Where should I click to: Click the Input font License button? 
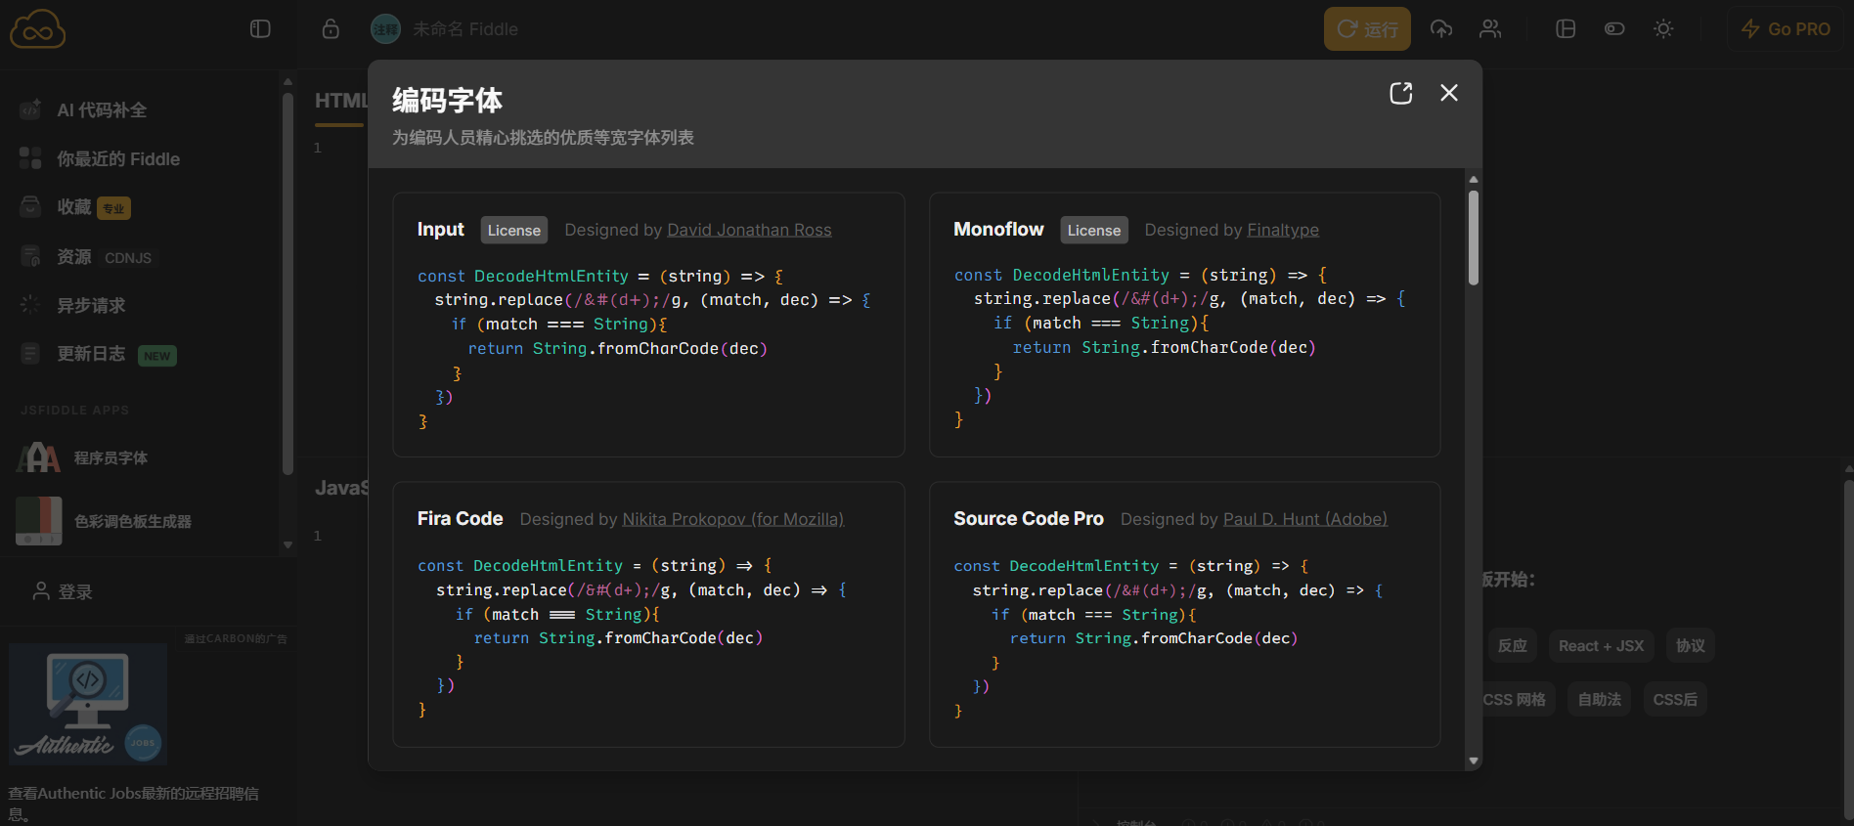point(514,230)
